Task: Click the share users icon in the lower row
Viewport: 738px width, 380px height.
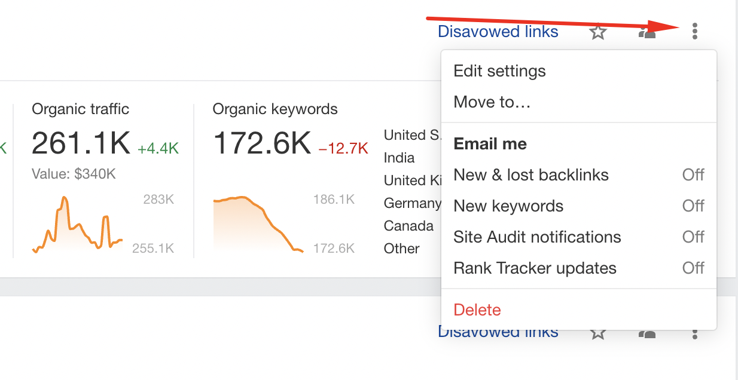Action: 647,334
